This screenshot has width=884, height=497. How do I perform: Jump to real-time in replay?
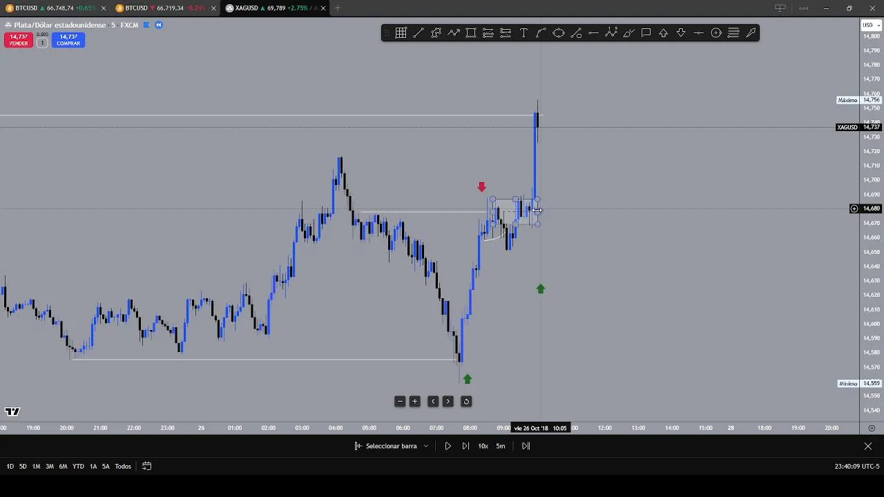[x=526, y=446]
